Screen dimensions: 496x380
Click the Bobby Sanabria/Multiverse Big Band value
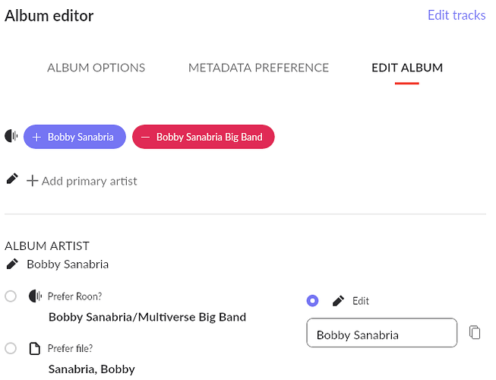click(147, 316)
